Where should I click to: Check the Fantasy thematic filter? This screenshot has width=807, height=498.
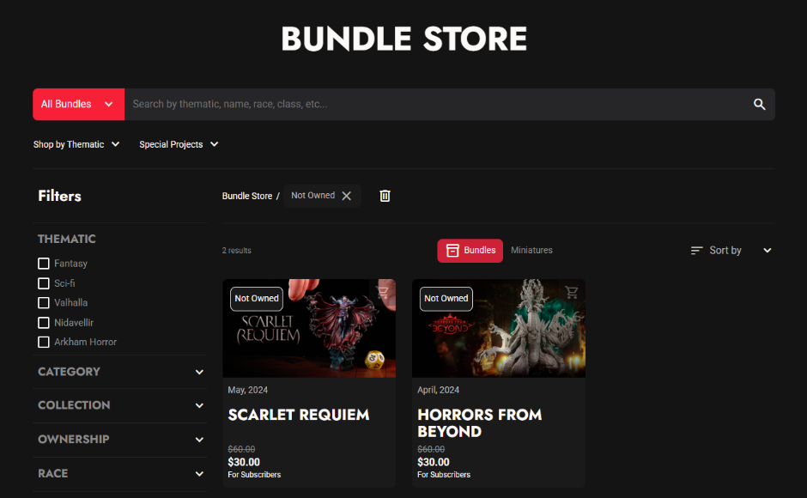pyautogui.click(x=44, y=264)
